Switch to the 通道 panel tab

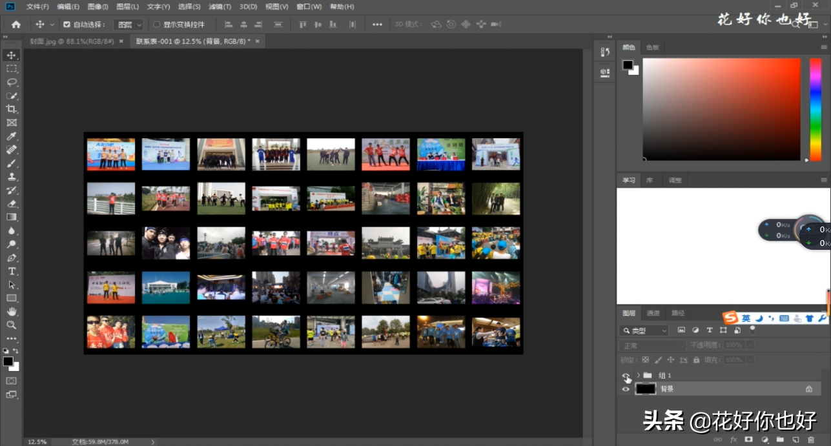pyautogui.click(x=653, y=313)
